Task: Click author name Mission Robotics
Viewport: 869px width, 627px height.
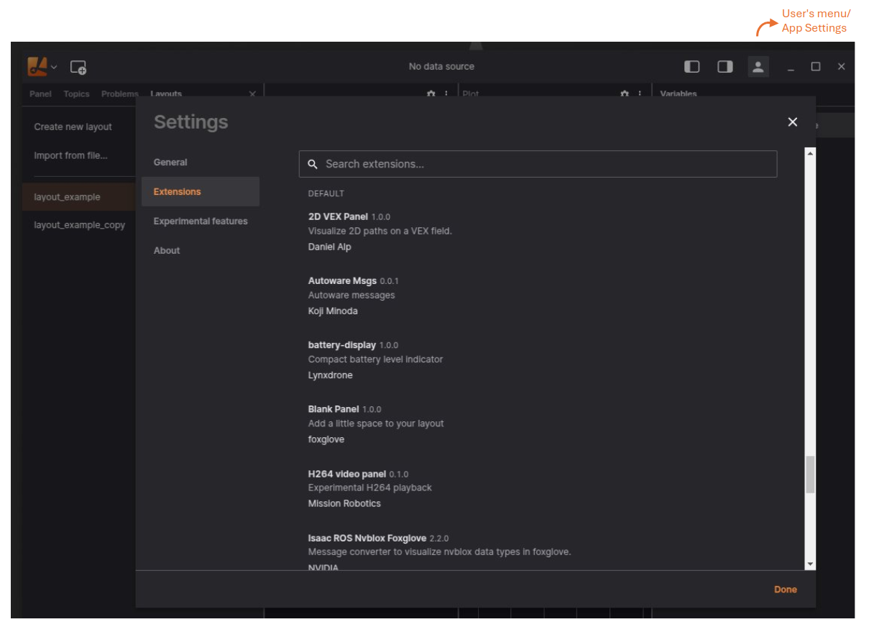Action: [344, 504]
